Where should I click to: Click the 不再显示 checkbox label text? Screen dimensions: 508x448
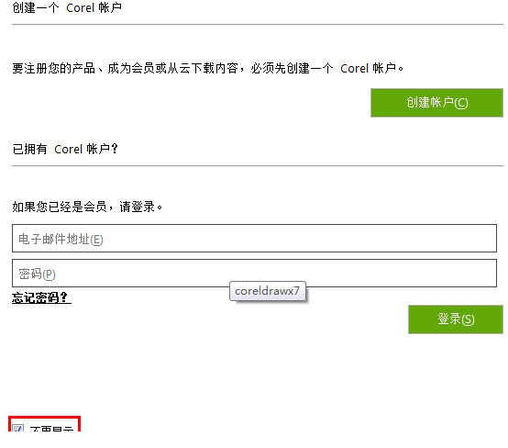click(52, 429)
